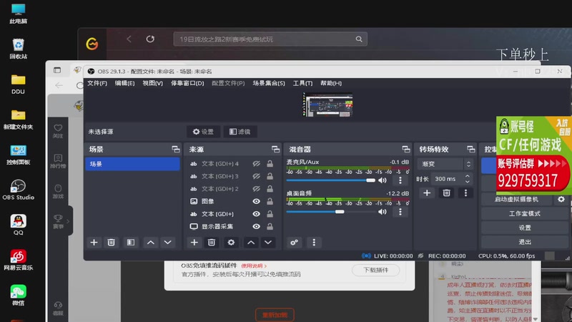
Task: Open the 帮助(H) menu
Action: [x=331, y=83]
